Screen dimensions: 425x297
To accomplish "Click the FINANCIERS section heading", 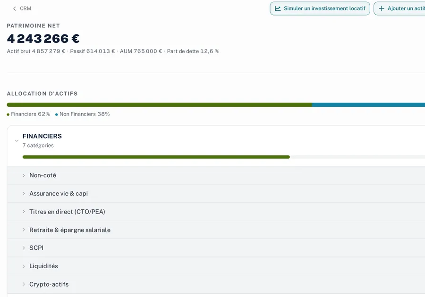I will coord(42,136).
